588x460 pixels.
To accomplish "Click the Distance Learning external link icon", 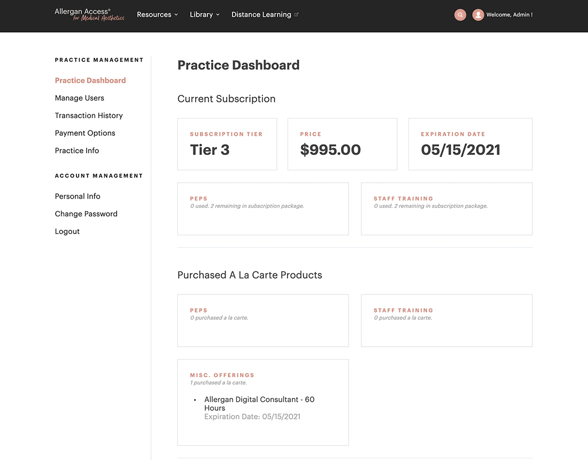I will (x=296, y=14).
